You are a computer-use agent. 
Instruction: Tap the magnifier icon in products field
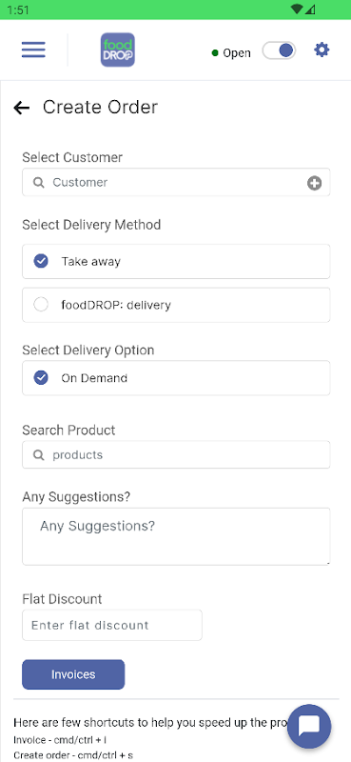click(38, 455)
